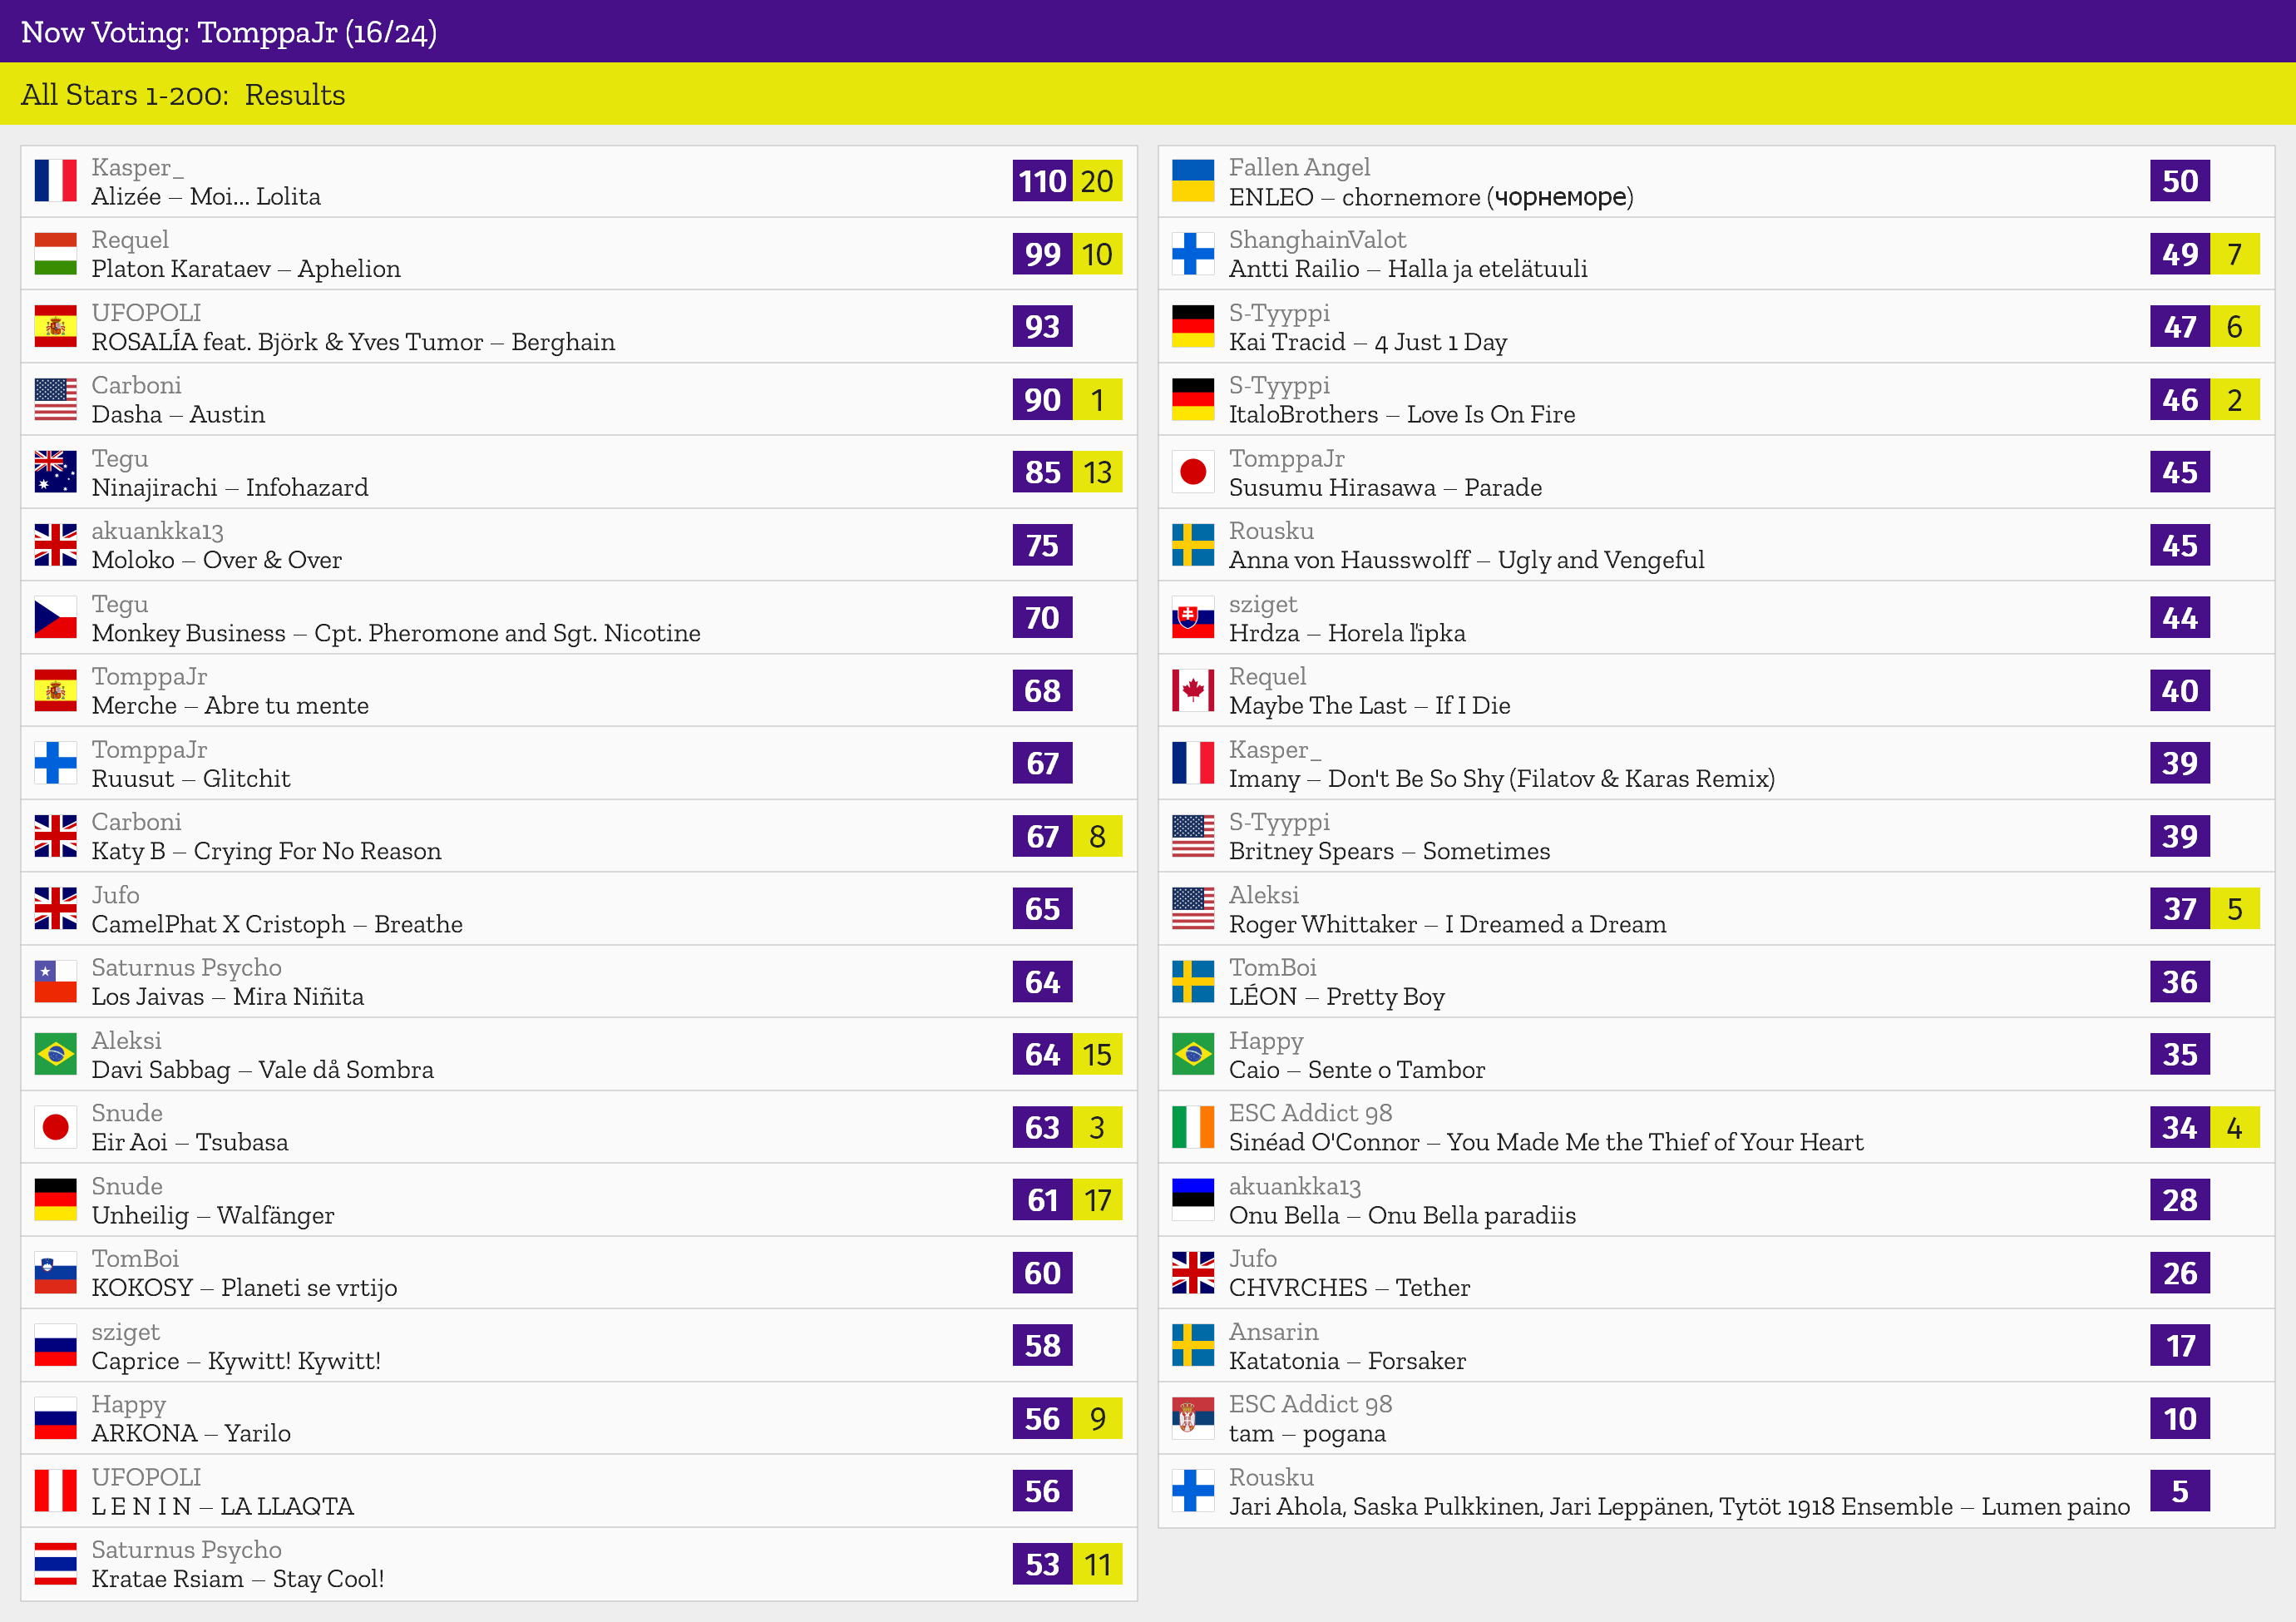
Task: Click the Finnish flag next to Antti Railio entry
Action: [x=1193, y=254]
